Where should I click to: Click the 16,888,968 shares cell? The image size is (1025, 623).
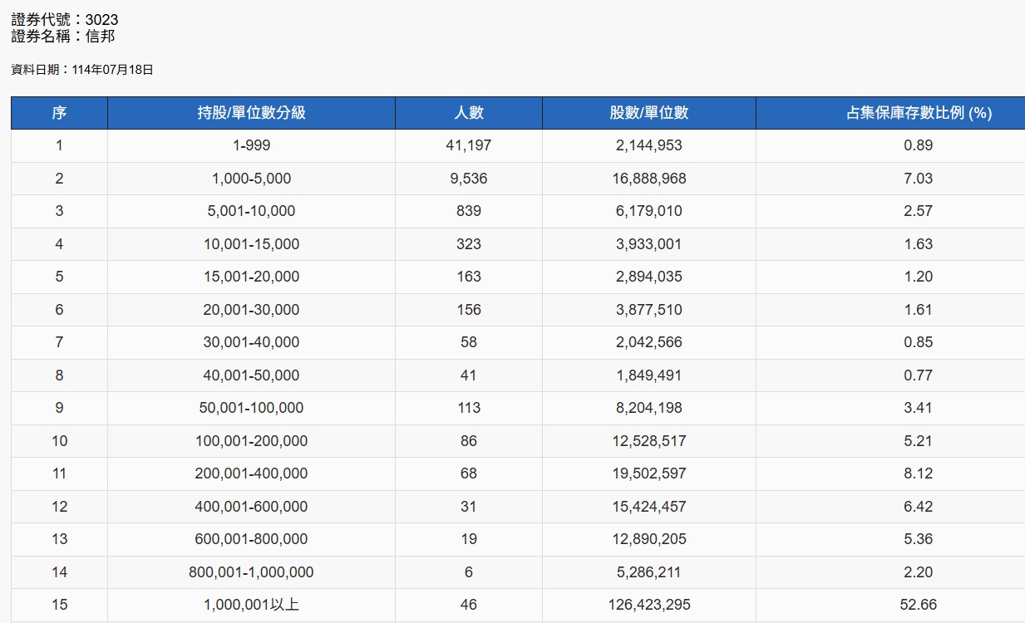click(x=649, y=179)
